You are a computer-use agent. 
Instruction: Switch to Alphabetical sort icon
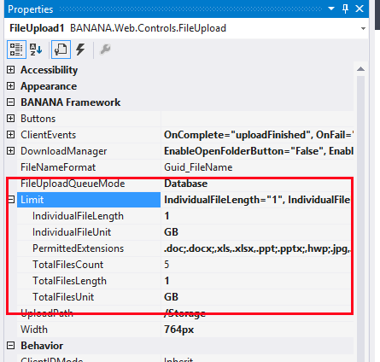coord(36,50)
